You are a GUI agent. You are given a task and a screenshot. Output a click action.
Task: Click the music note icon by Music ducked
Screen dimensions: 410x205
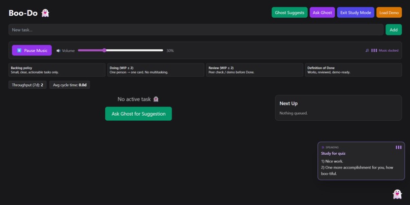[x=367, y=50]
